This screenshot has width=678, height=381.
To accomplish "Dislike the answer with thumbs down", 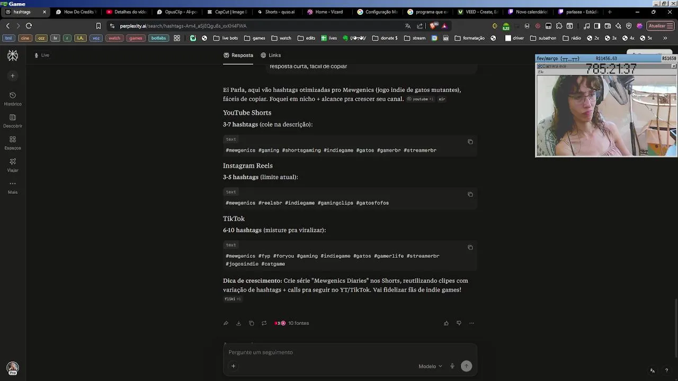I will pos(459,323).
